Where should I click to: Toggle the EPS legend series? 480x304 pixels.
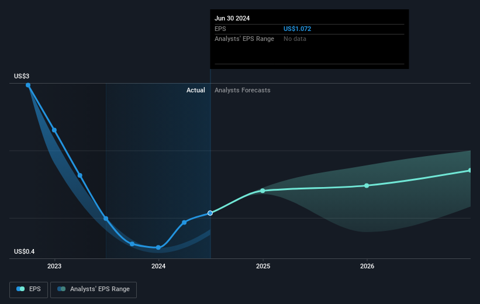tap(29, 289)
